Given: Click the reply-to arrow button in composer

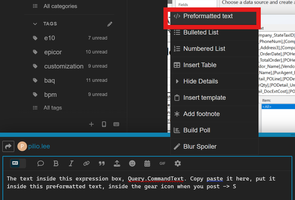Looking at the screenshot, I should [8, 146].
